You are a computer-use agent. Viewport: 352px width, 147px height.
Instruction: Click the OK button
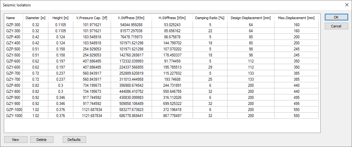coord(336,17)
